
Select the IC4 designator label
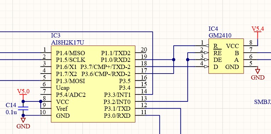pyautogui.click(x=213, y=29)
